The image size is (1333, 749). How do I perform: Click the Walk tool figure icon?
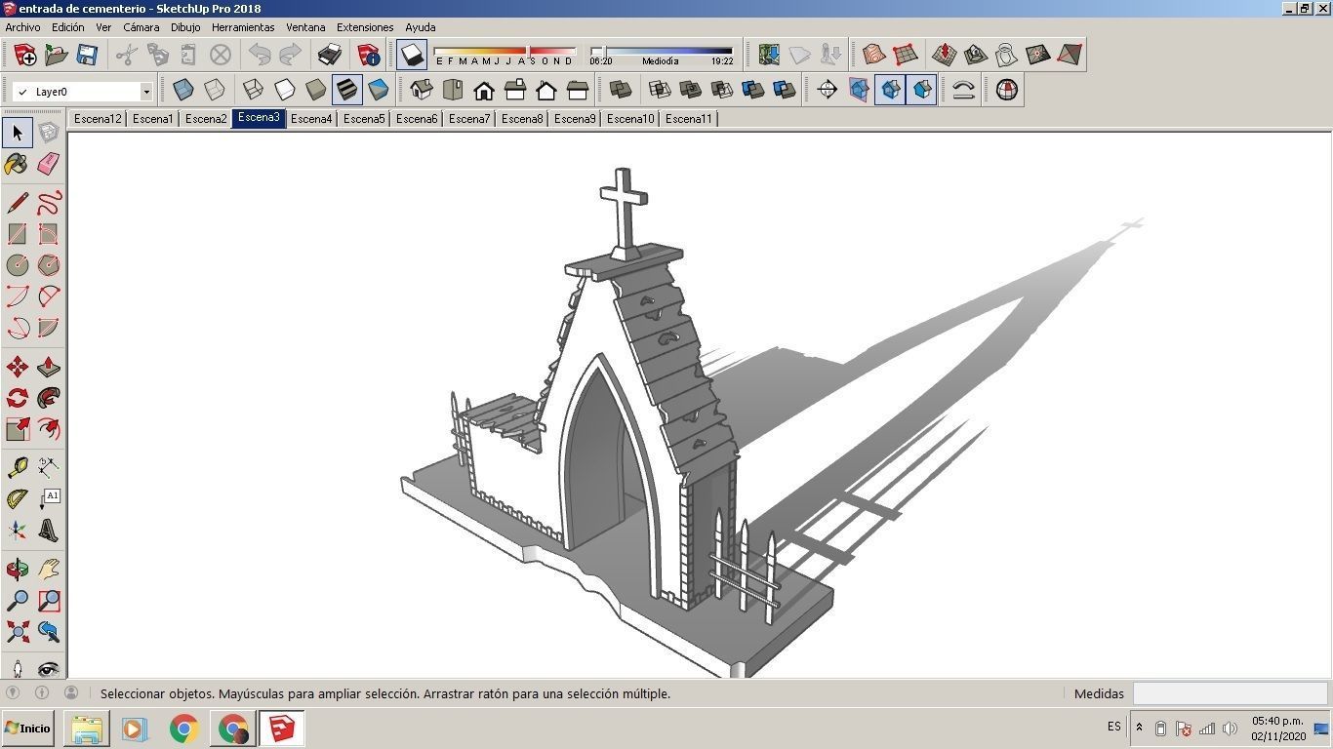tap(18, 669)
